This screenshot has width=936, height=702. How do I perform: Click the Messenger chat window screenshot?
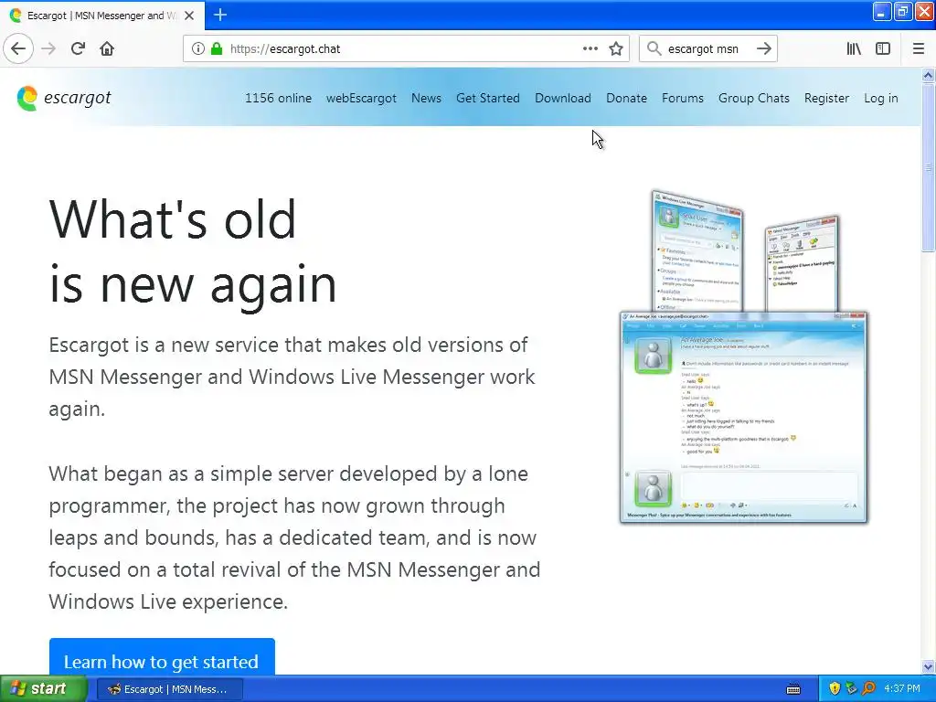point(744,417)
